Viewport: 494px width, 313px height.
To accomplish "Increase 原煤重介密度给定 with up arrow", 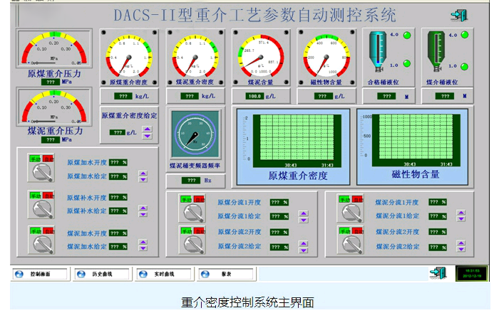I will [x=148, y=129].
